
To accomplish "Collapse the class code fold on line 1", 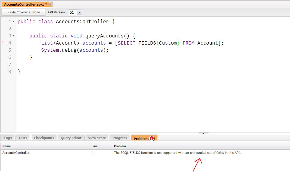I will [x=14, y=21].
